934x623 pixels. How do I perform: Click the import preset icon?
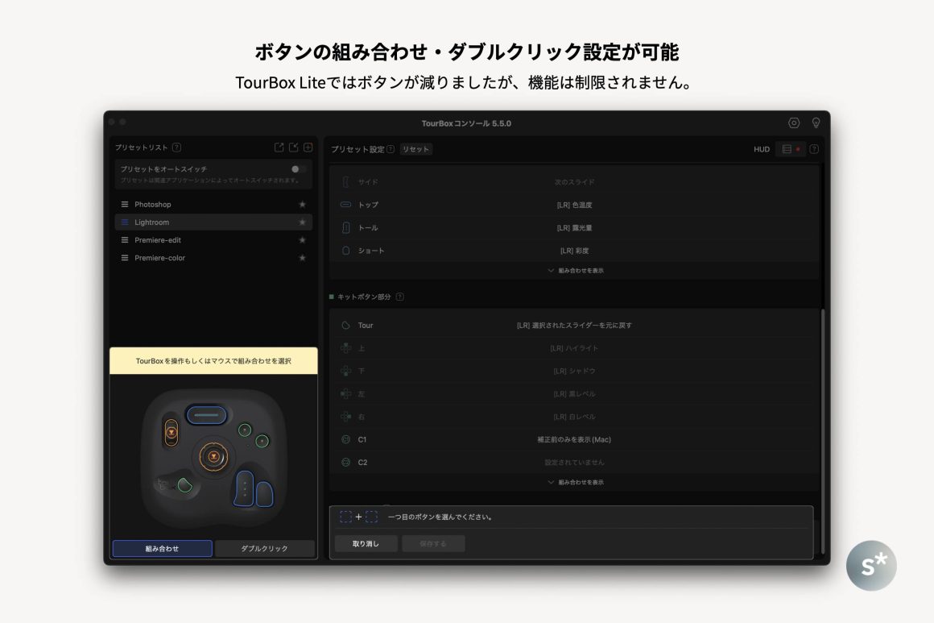tap(293, 147)
